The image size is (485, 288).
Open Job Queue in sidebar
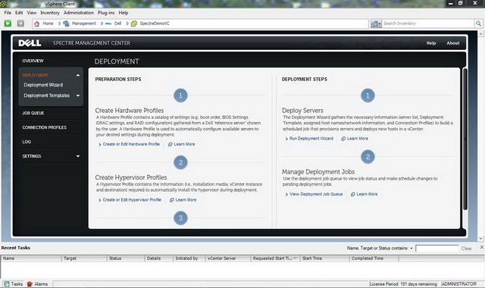[x=33, y=113]
